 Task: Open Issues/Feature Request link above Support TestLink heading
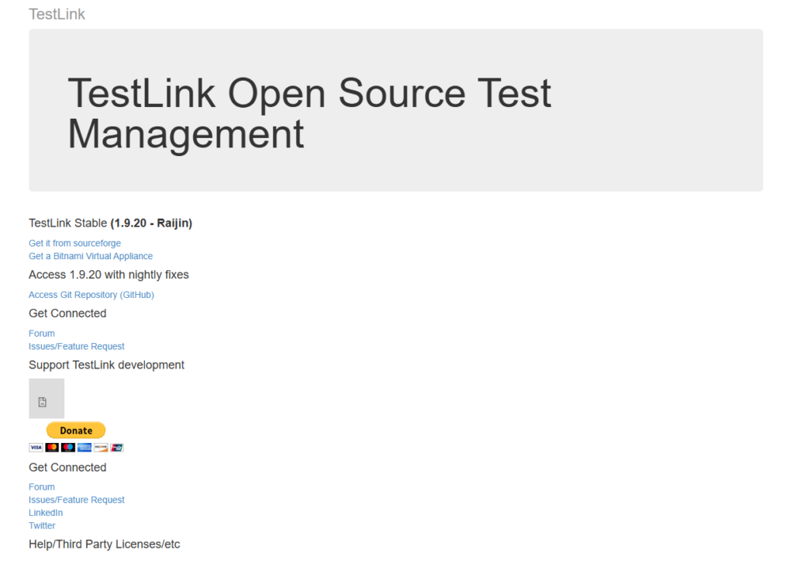click(x=77, y=346)
